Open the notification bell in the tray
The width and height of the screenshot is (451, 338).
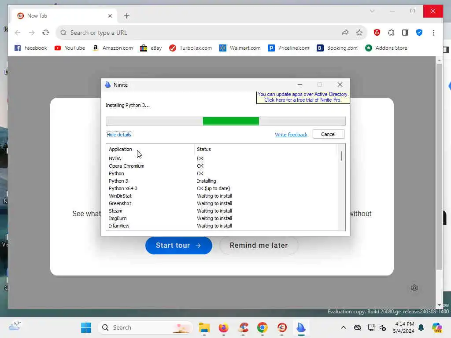421,327
